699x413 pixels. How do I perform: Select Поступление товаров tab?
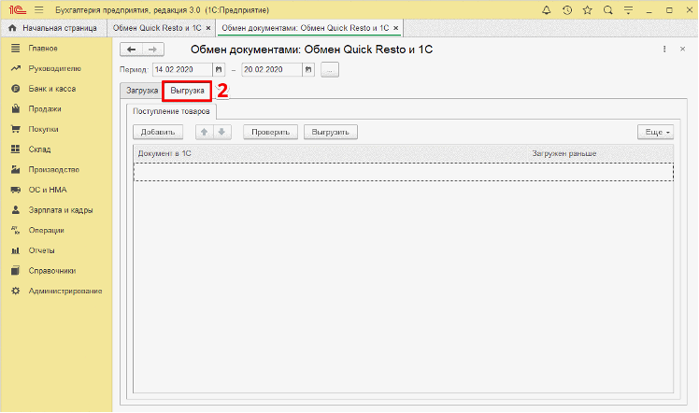click(171, 111)
